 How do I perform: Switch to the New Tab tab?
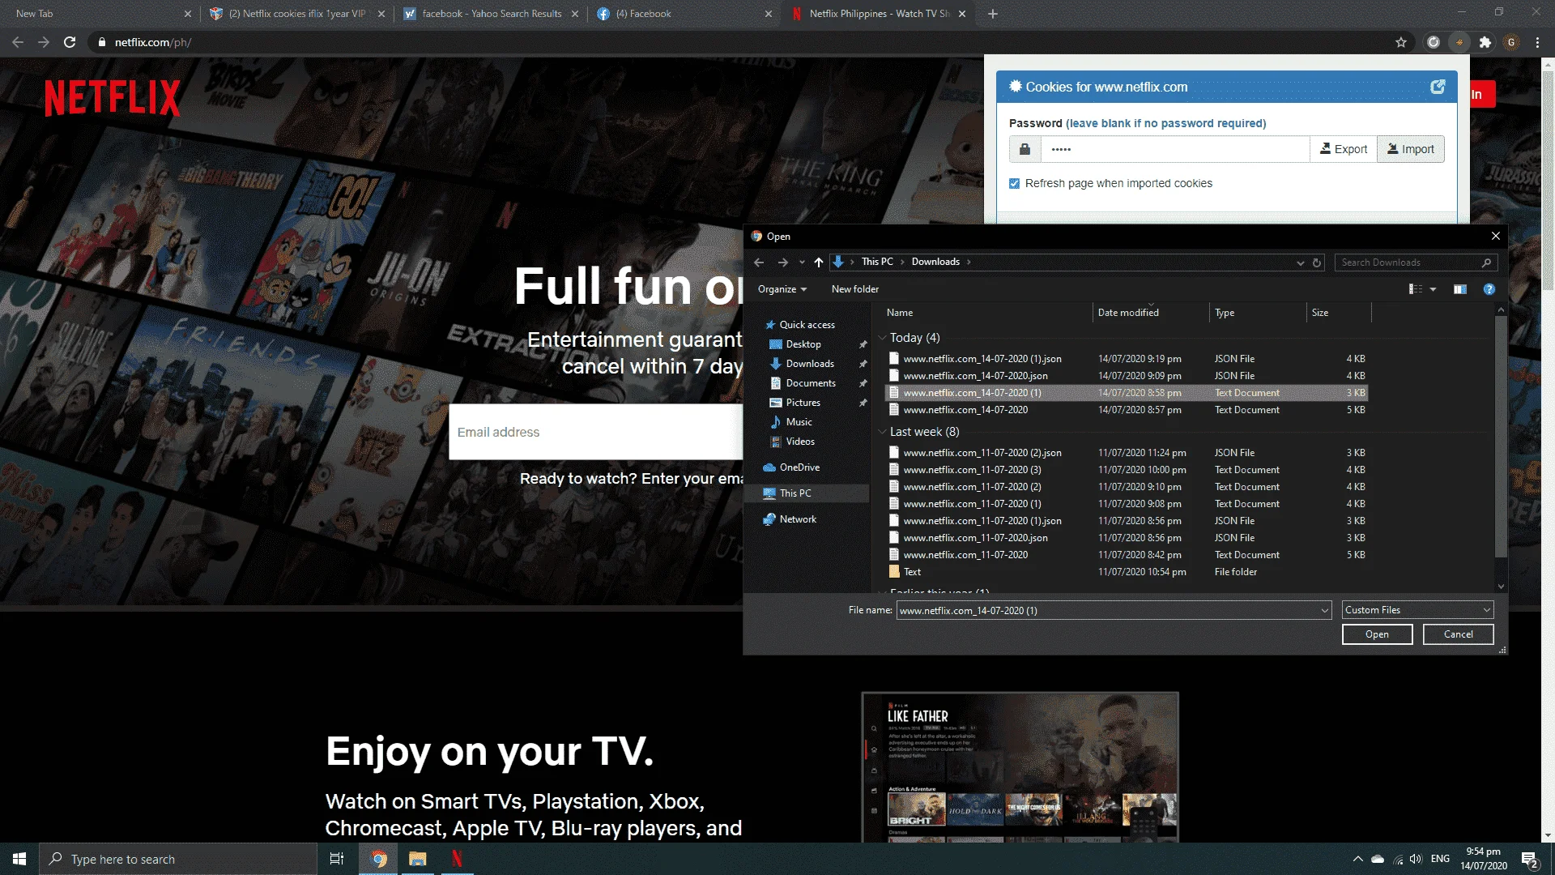97,14
